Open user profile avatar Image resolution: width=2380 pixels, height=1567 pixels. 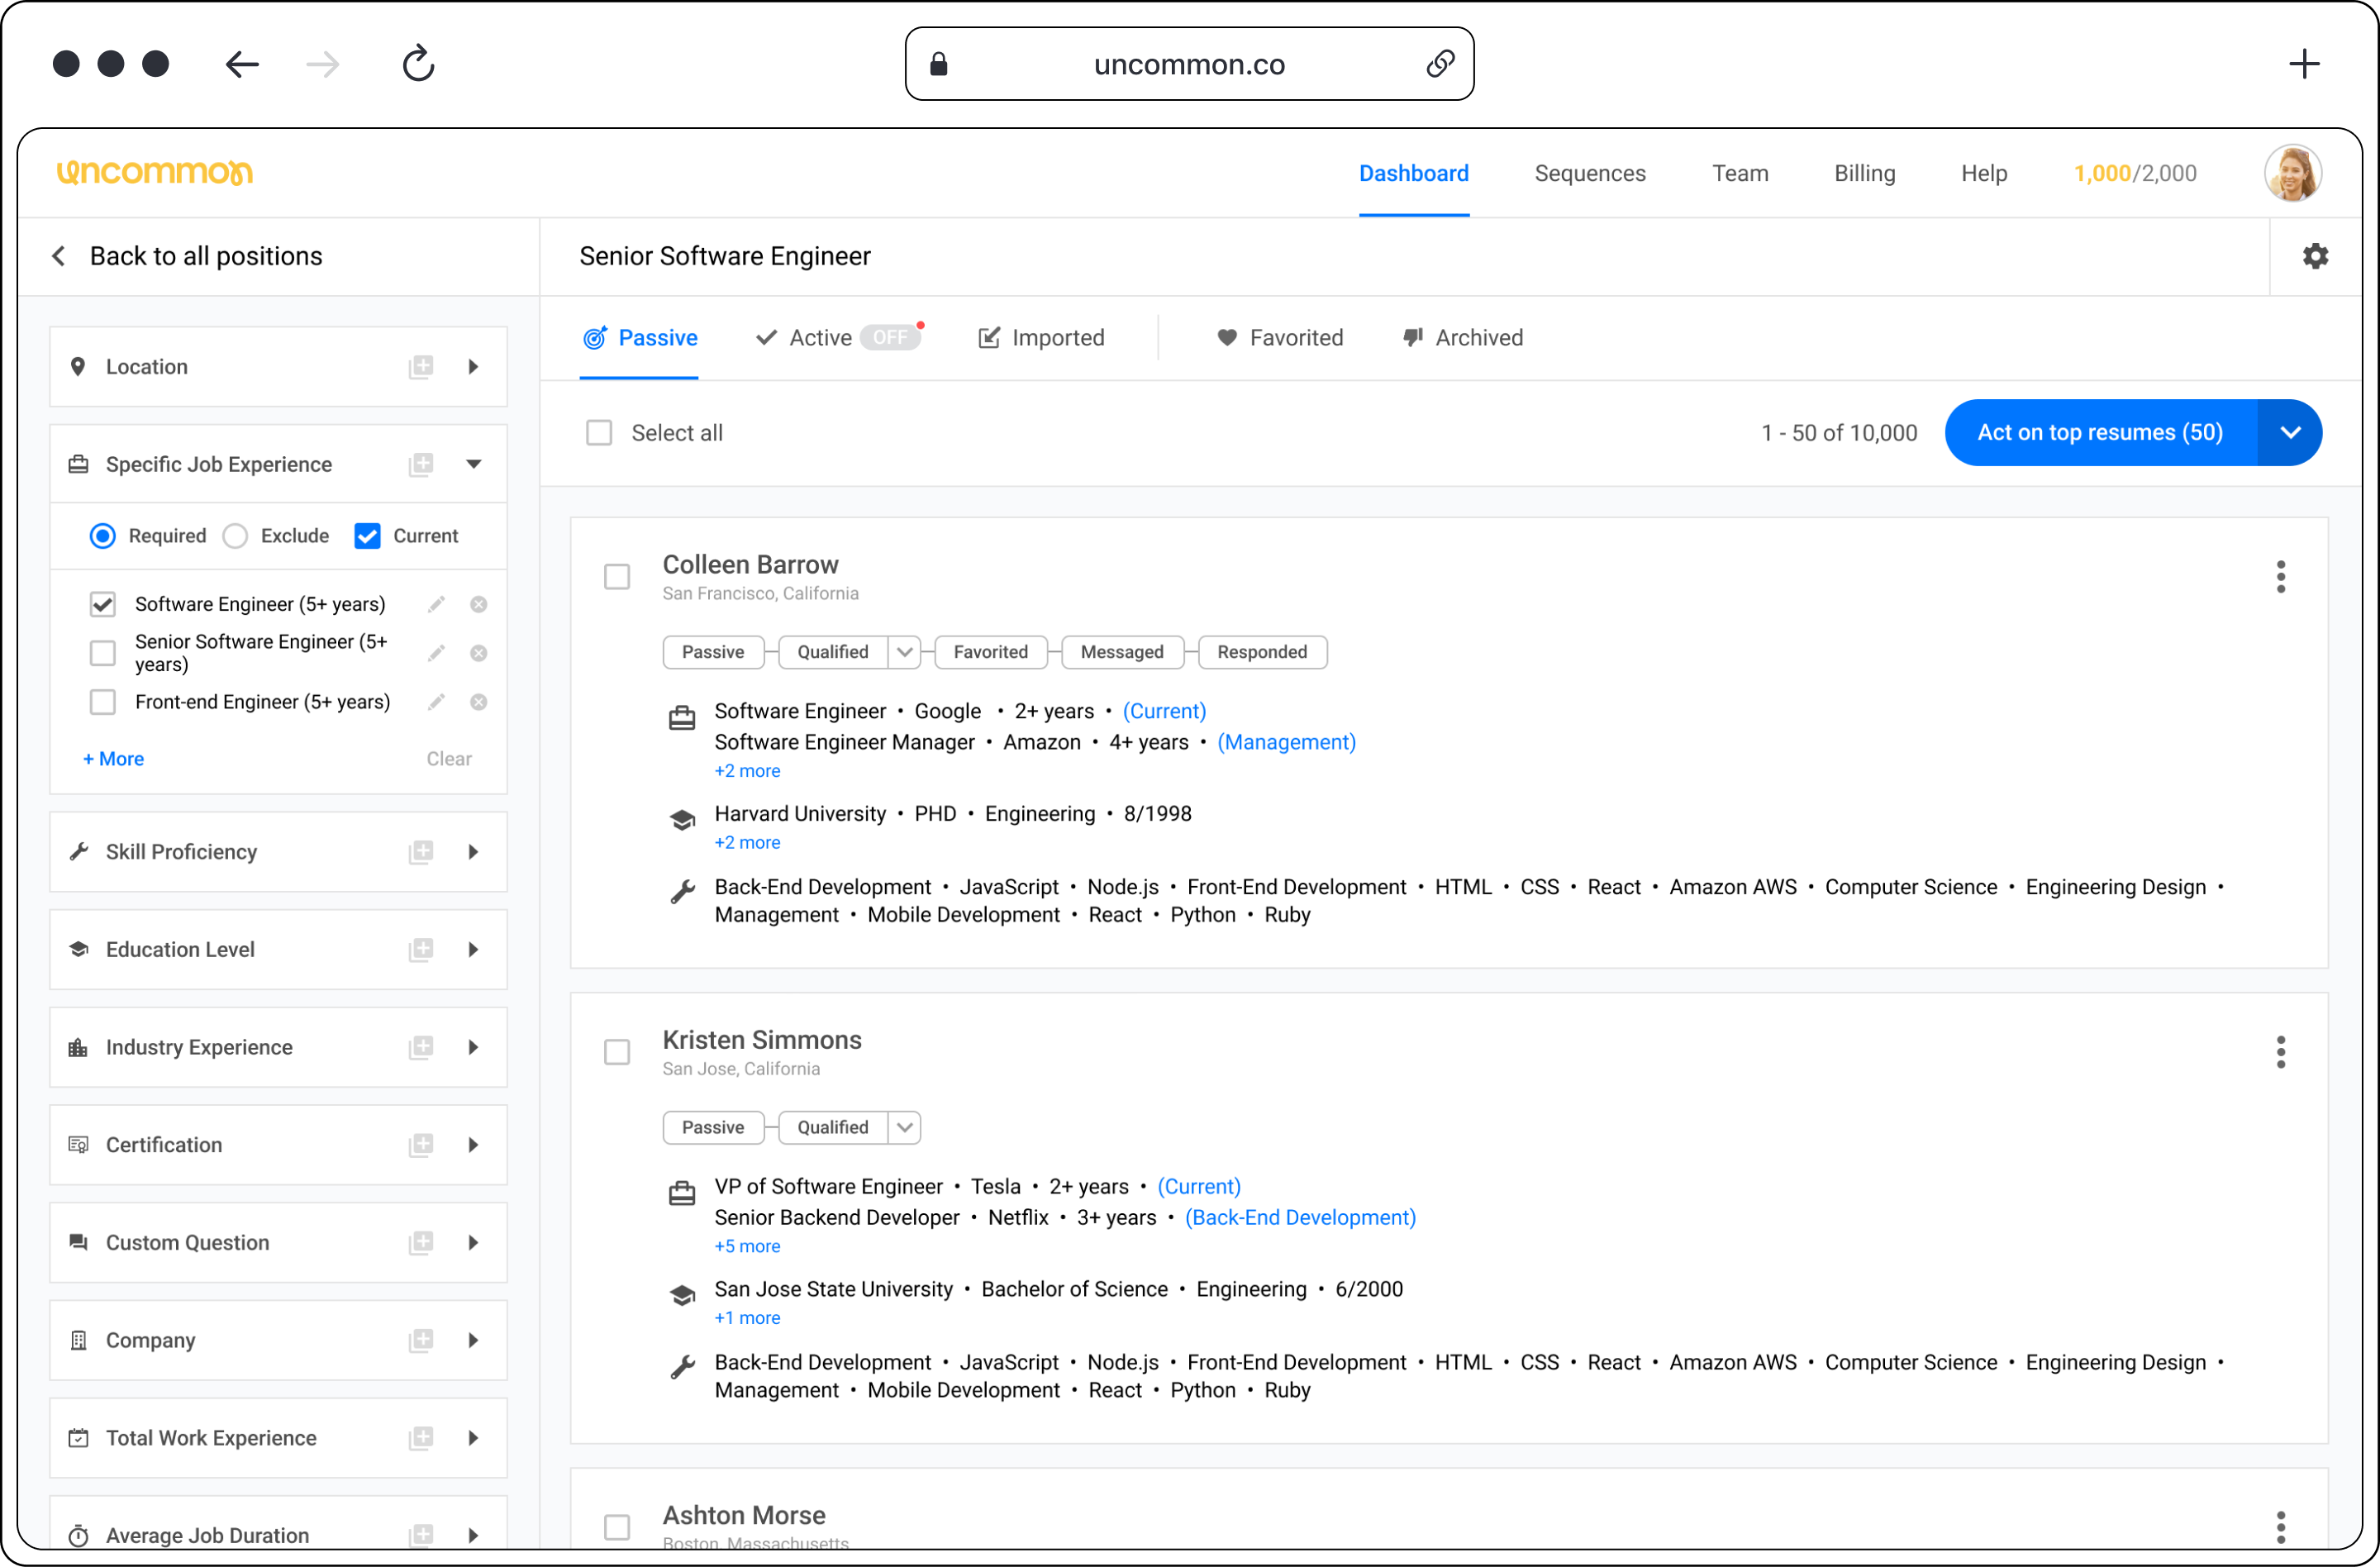pos(2293,173)
